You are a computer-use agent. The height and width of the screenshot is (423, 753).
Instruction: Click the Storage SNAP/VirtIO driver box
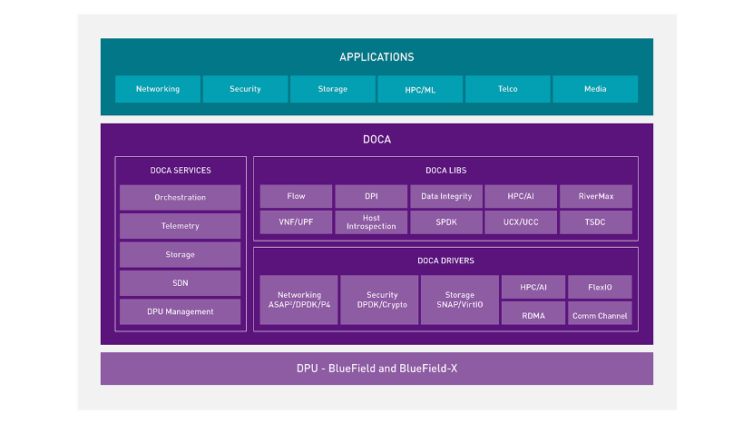click(x=459, y=300)
